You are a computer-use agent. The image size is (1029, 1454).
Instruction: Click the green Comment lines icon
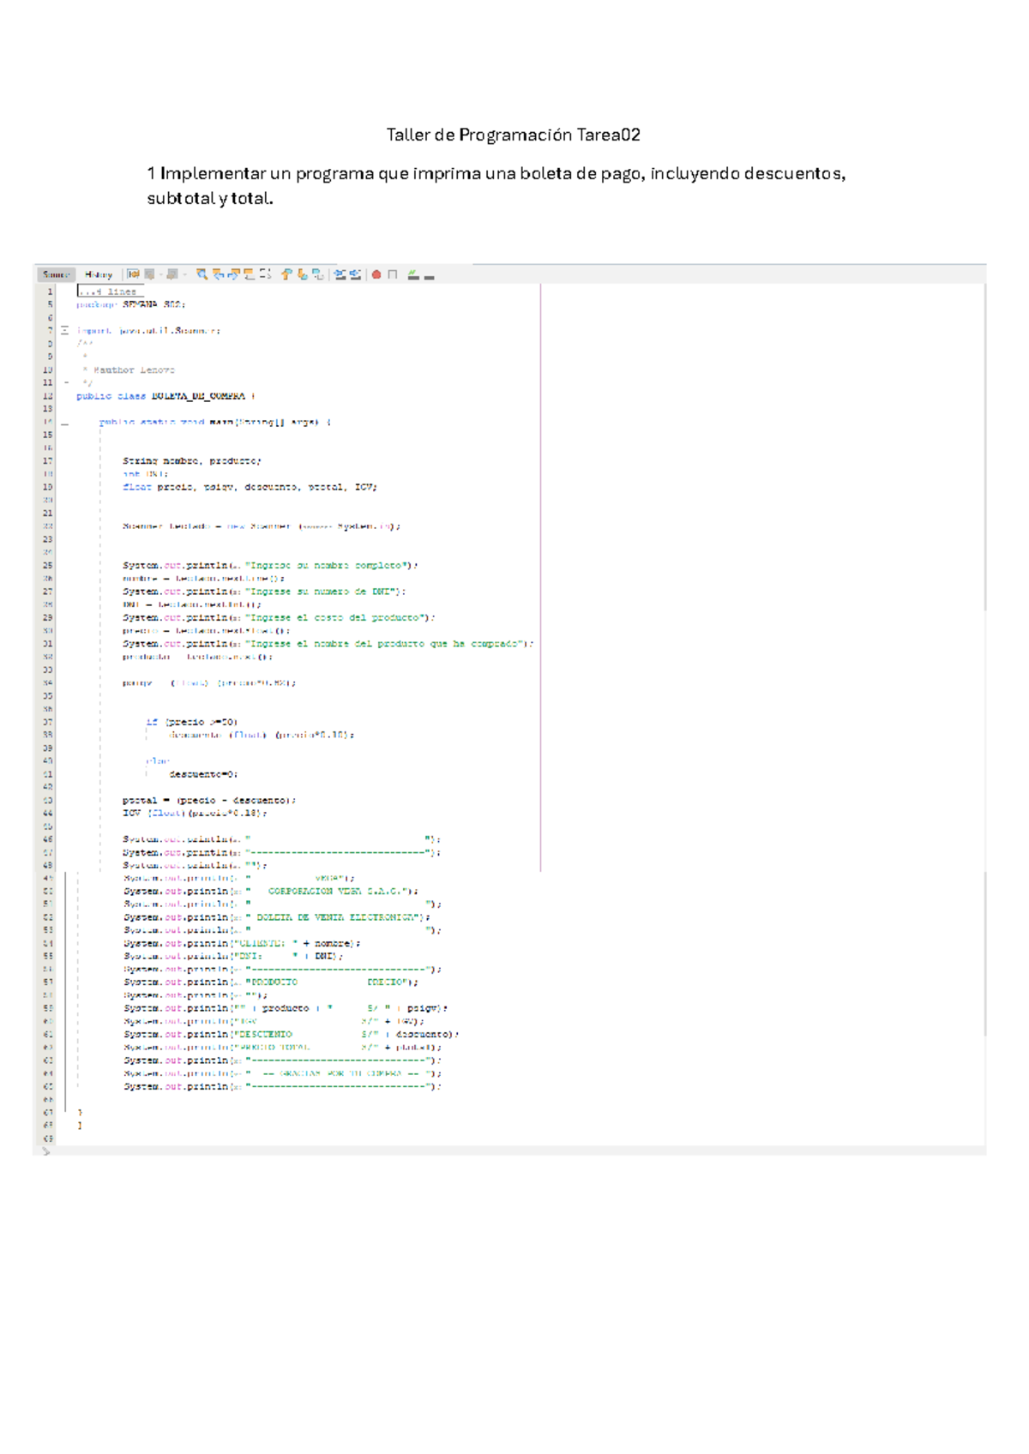point(413,274)
